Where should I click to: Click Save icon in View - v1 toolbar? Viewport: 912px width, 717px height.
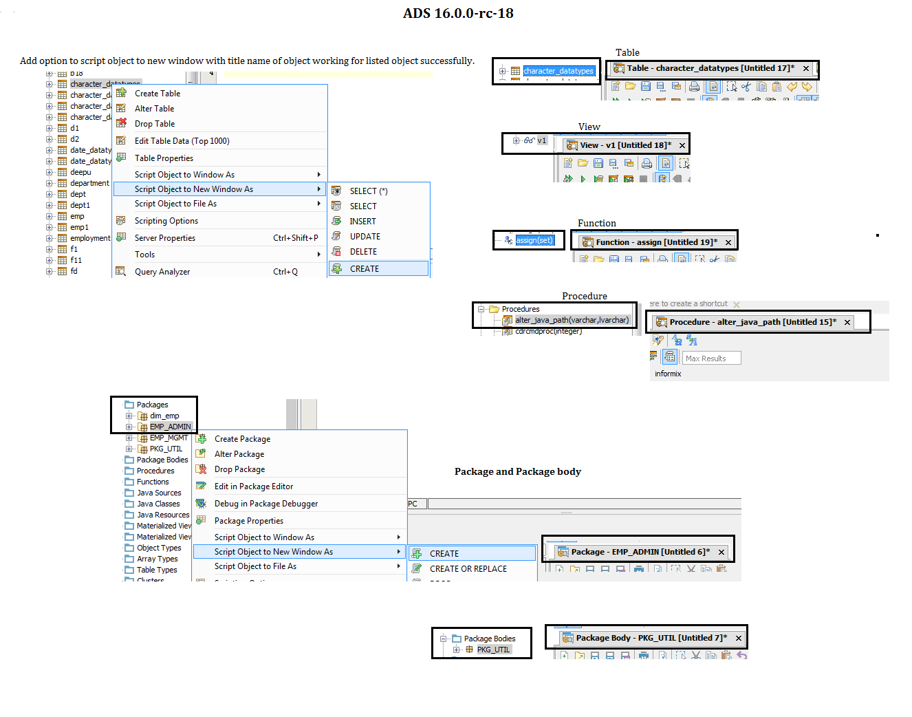(598, 163)
